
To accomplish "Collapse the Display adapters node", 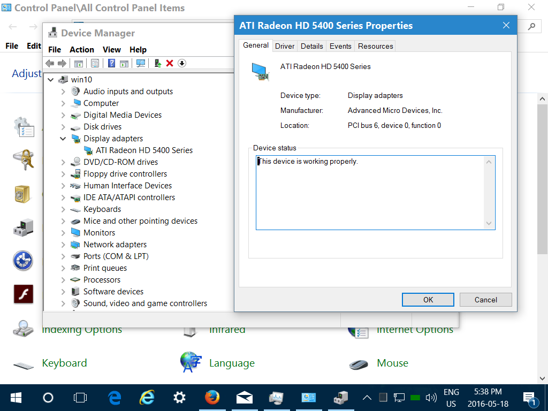I will pyautogui.click(x=63, y=139).
